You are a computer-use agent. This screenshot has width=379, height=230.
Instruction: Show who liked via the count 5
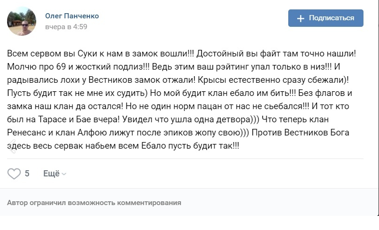(27, 174)
